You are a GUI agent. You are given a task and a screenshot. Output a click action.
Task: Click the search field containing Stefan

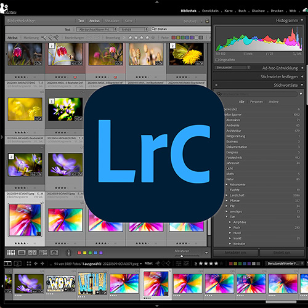coord(180,29)
